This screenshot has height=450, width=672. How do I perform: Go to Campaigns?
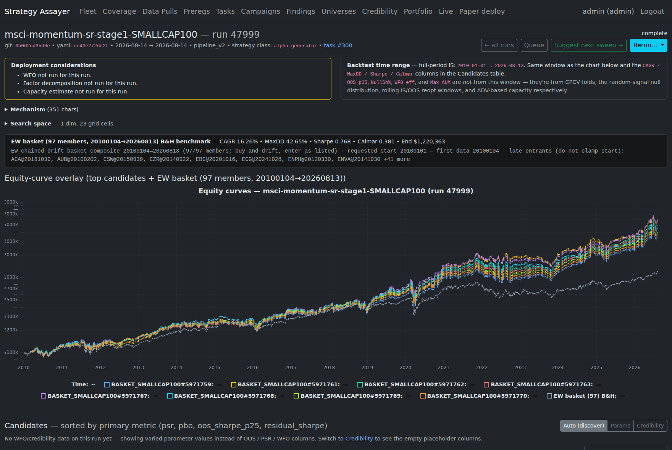(x=260, y=11)
